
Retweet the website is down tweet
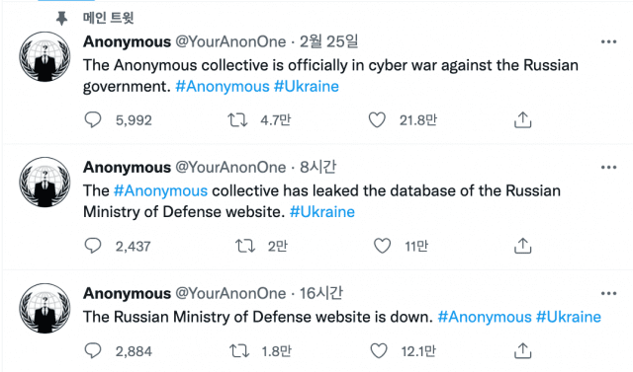pyautogui.click(x=239, y=350)
